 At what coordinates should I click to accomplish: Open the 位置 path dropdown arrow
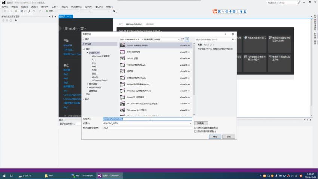tap(190, 124)
